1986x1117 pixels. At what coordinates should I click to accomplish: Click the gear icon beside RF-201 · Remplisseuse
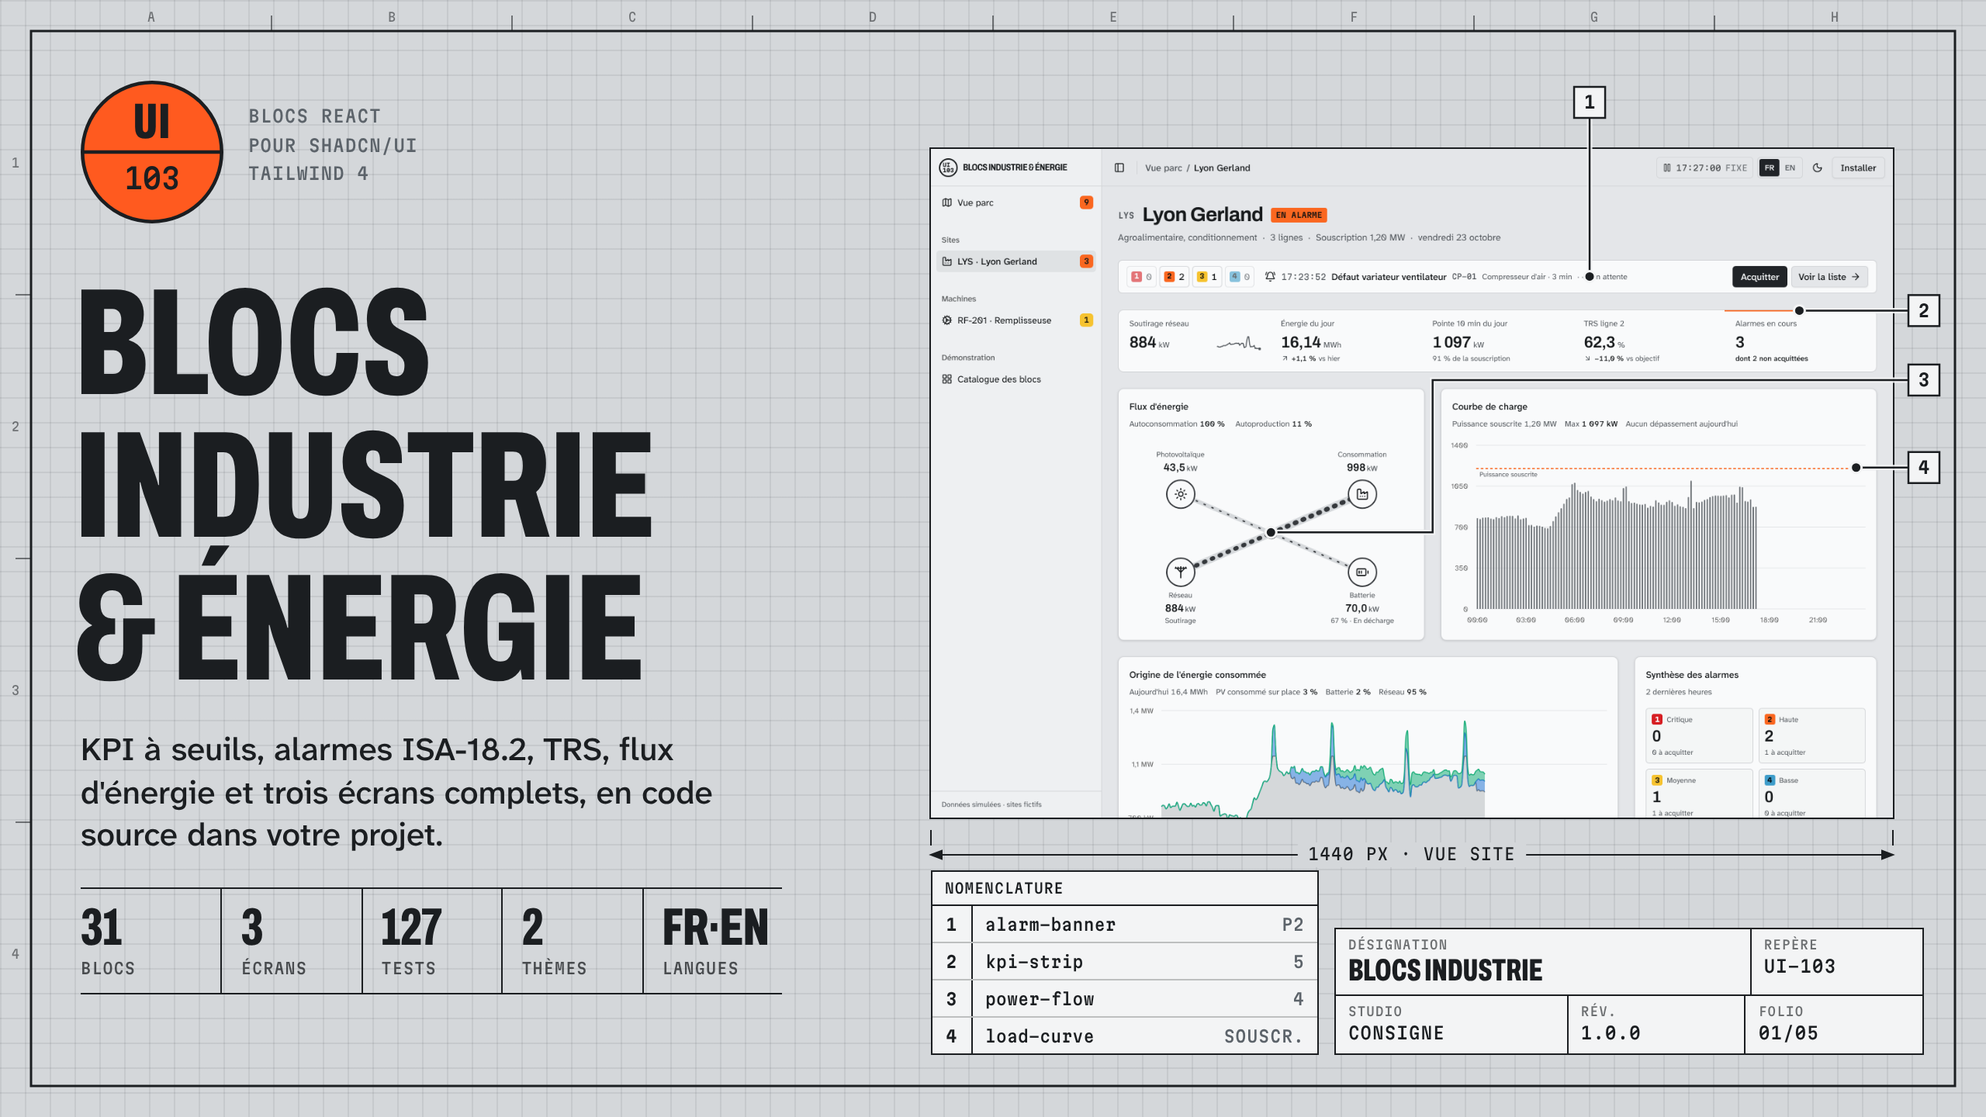pos(947,320)
